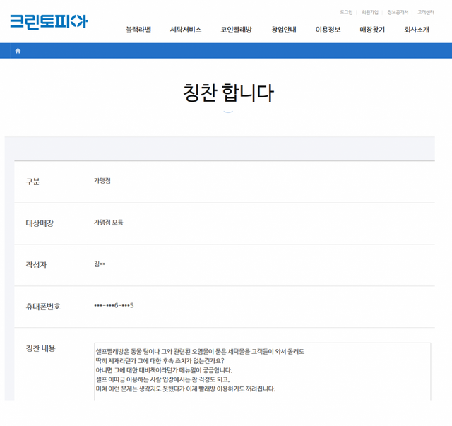The height and width of the screenshot is (426, 452).
Task: Open the 정보공개서 link
Action: [x=398, y=12]
